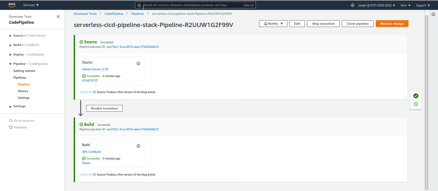
Task: Disable transition between Source and Build
Action: (104, 109)
